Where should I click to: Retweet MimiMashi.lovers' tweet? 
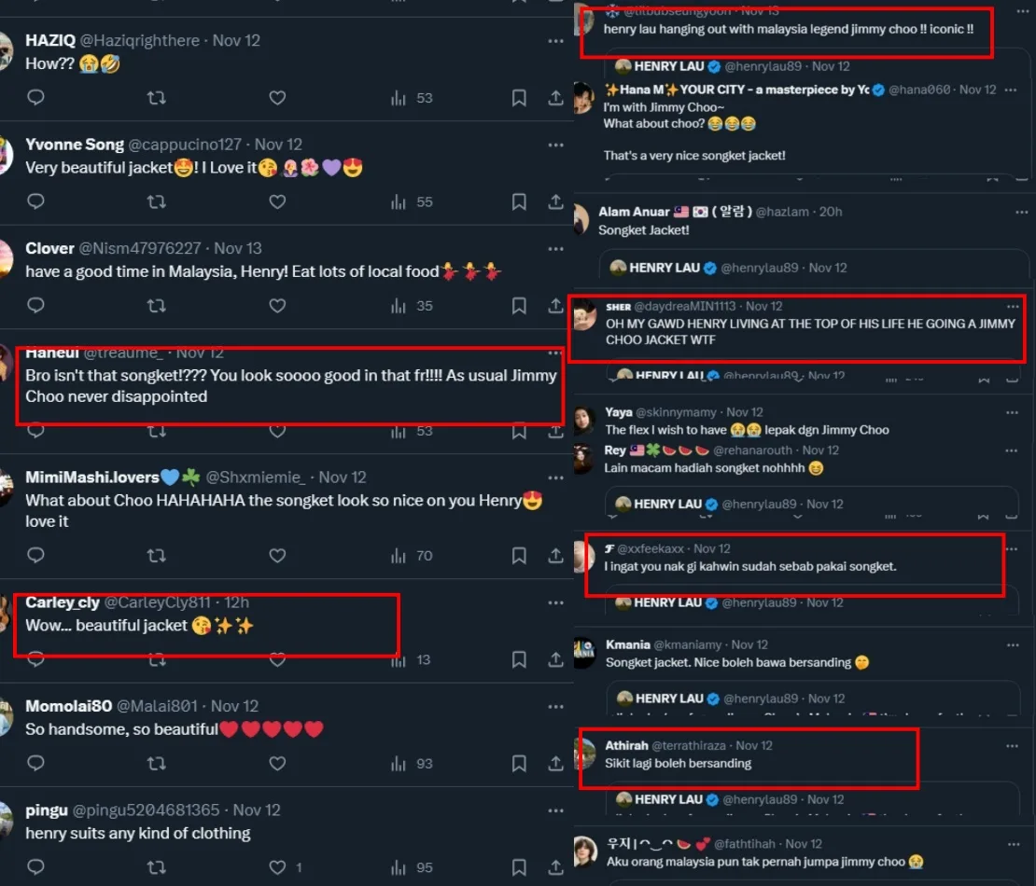click(157, 555)
